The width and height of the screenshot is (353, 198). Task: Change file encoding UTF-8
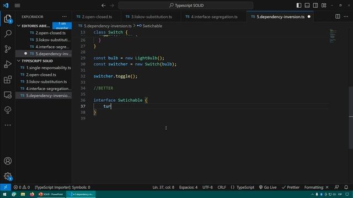[x=207, y=187]
